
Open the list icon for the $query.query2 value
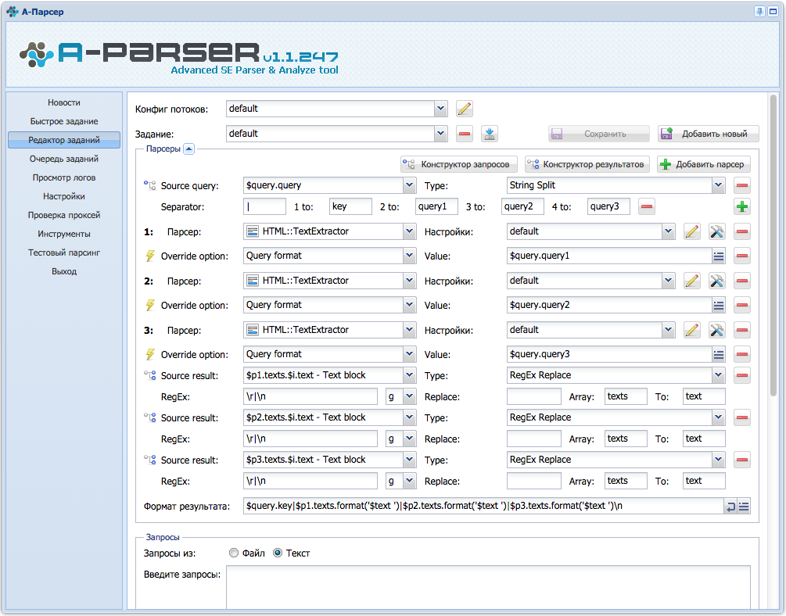click(x=718, y=305)
